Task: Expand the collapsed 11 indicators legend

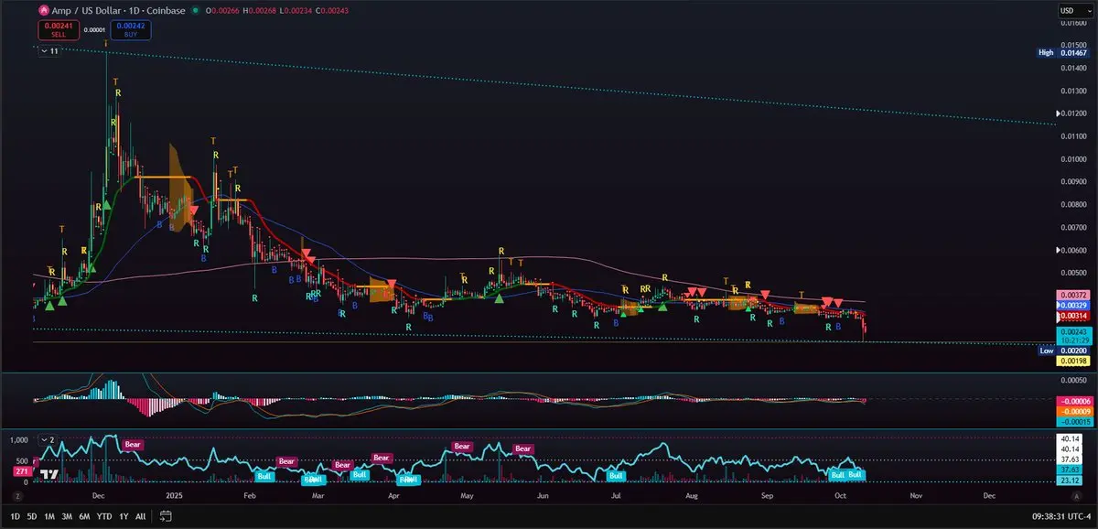Action: [x=49, y=51]
